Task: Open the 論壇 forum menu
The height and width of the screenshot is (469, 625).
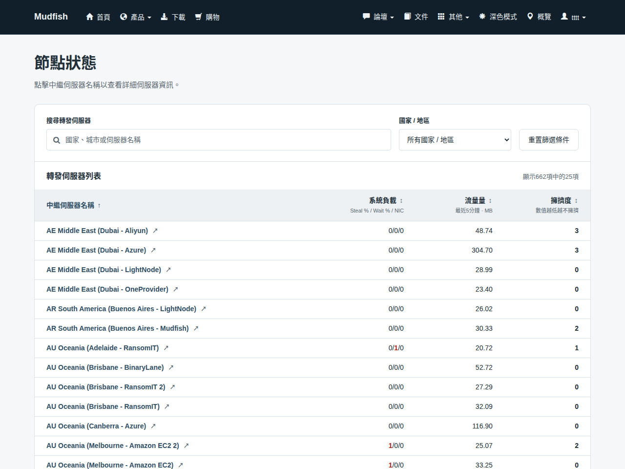Action: click(x=378, y=17)
